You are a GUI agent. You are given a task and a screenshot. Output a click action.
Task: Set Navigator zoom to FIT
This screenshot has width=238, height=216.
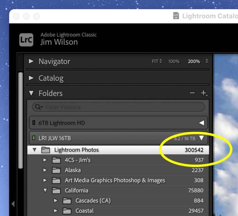click(155, 61)
